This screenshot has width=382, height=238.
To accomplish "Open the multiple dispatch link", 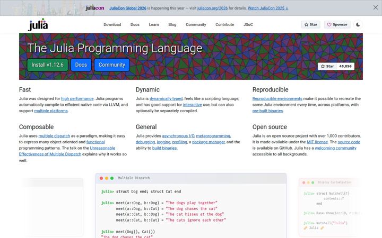I will [x=54, y=136].
